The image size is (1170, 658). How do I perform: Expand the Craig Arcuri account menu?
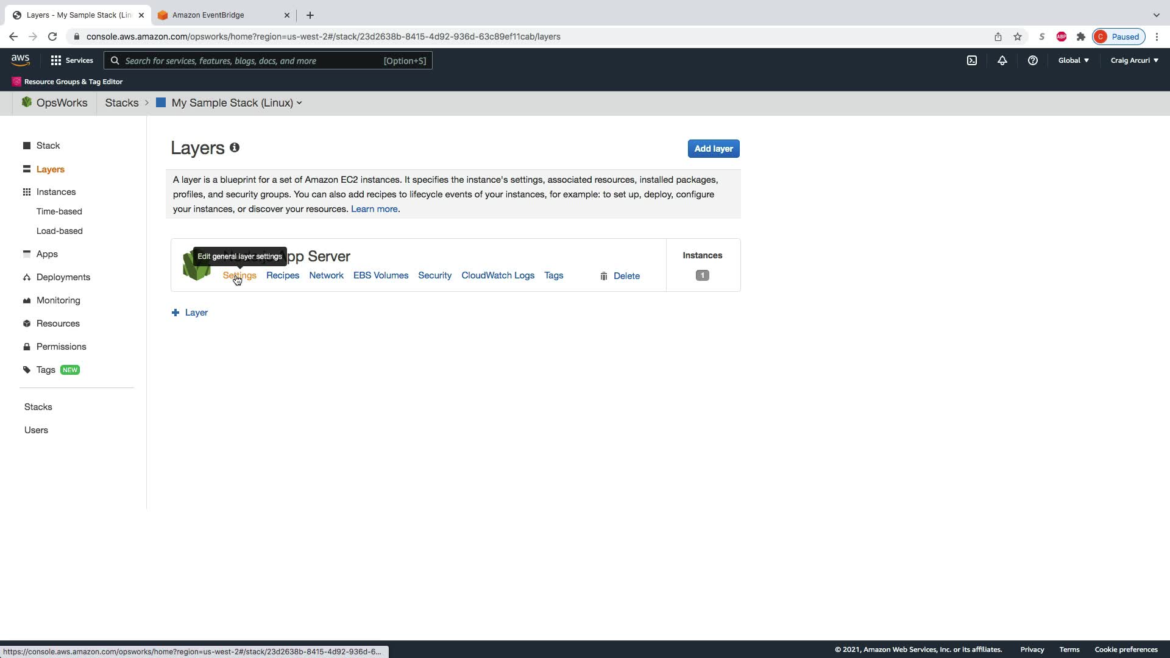pyautogui.click(x=1134, y=60)
